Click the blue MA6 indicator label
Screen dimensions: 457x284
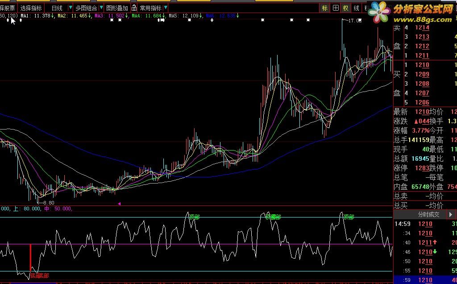pyautogui.click(x=222, y=16)
